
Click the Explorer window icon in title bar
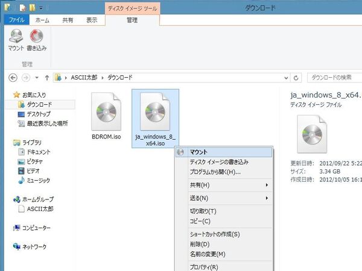tap(8, 7)
